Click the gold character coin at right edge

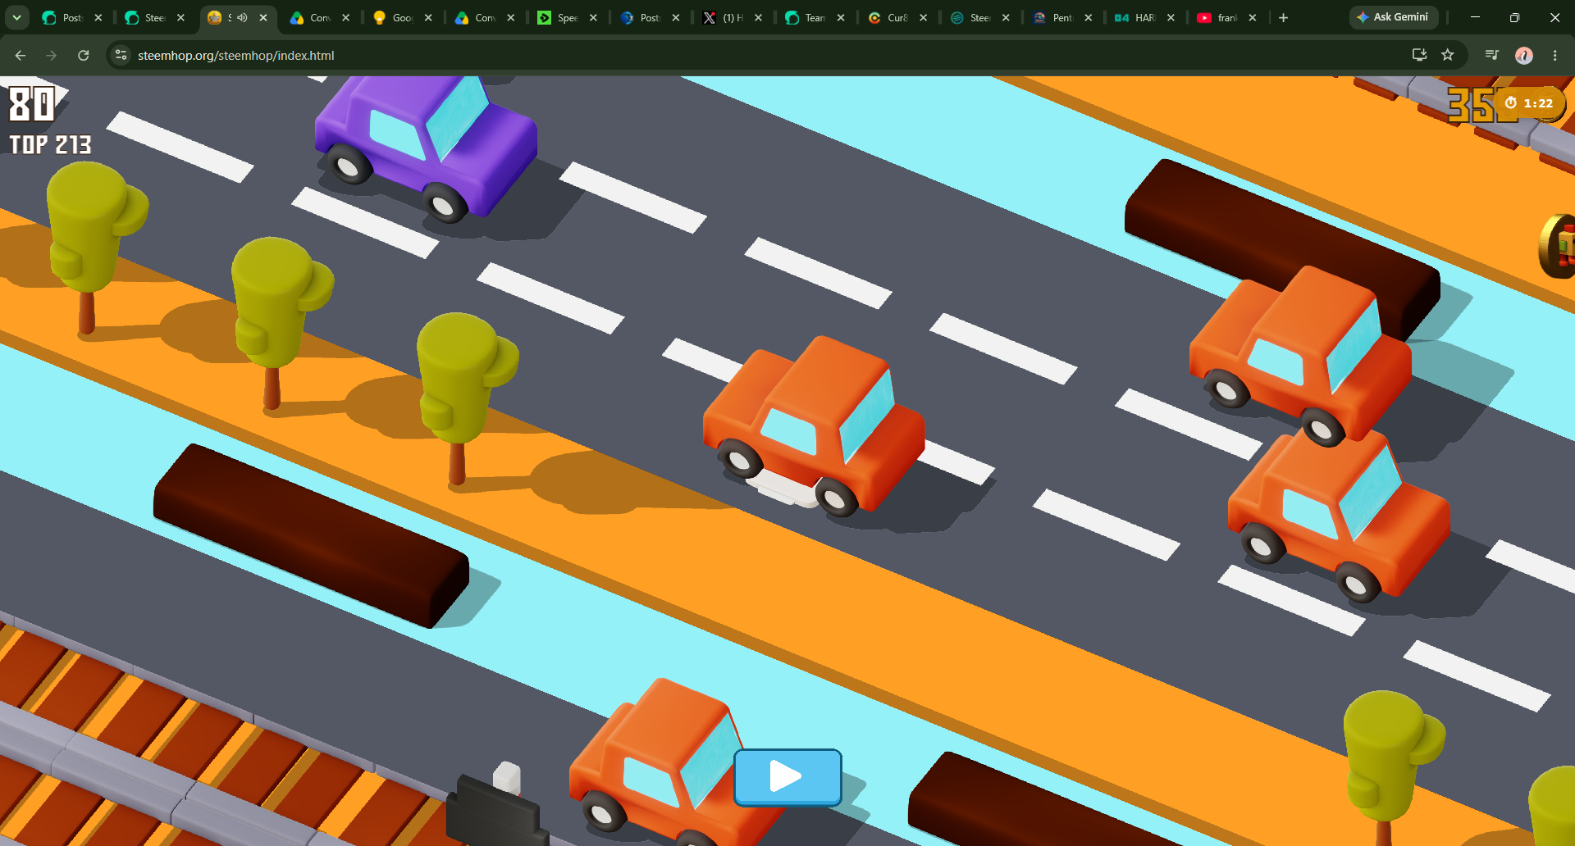[1558, 246]
